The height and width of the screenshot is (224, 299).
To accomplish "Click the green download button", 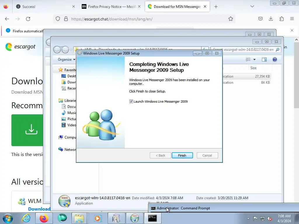I will click(x=27, y=130).
